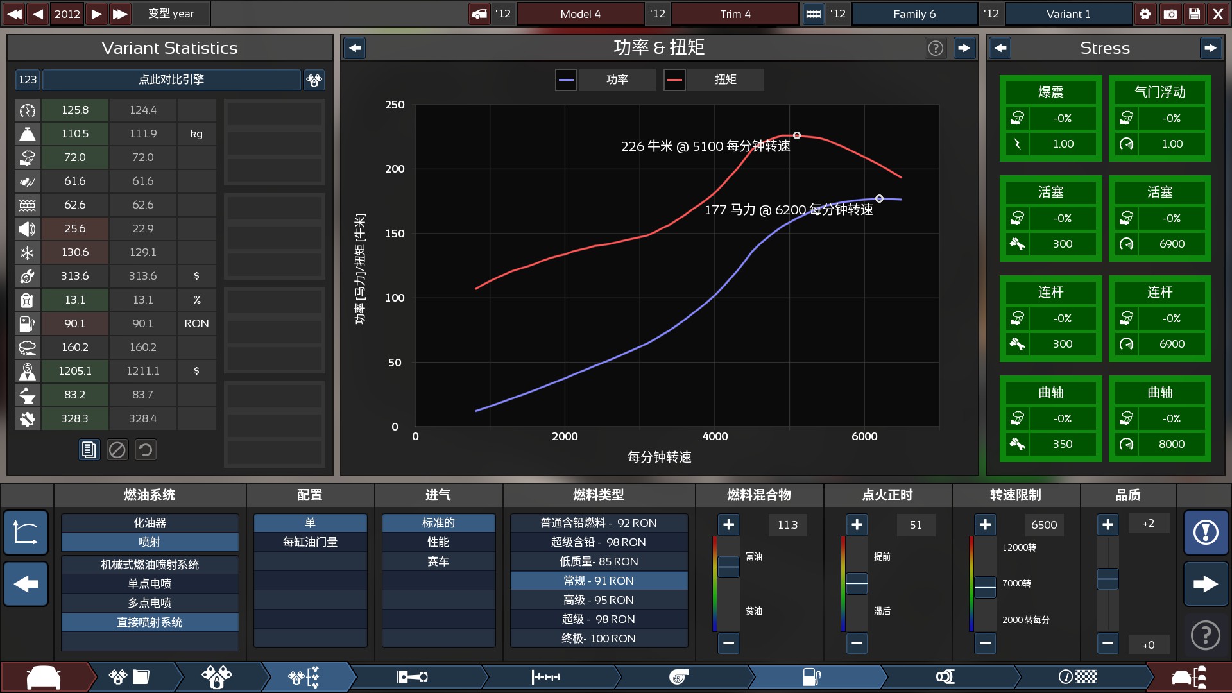Open the fuel system tab

[x=812, y=677]
